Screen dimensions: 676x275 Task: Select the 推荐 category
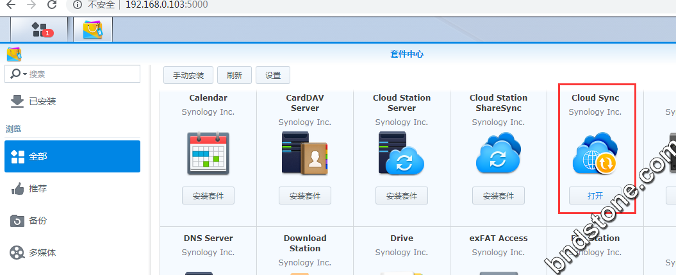pyautogui.click(x=72, y=188)
